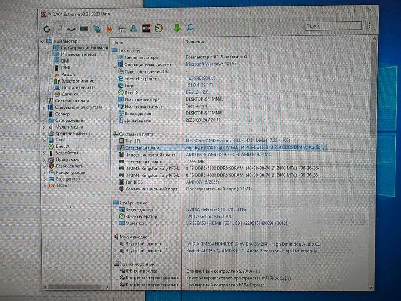Select Программы in the tree

68,160
